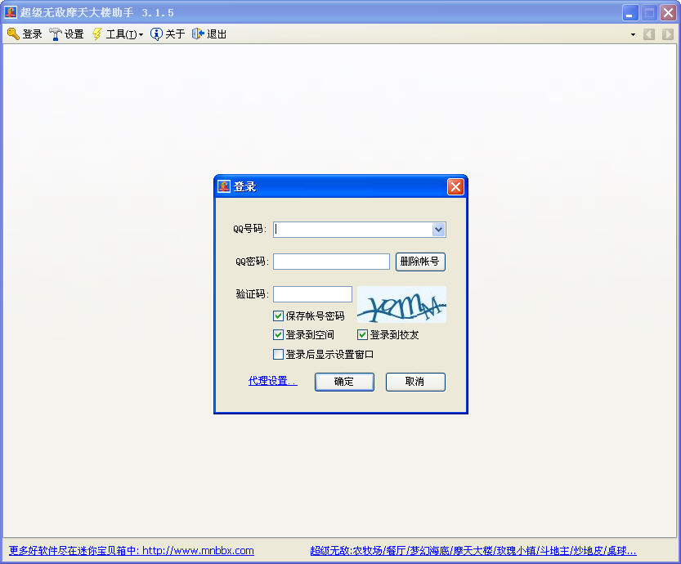681x564 pixels.
Task: Close the main application window
Action: 669,12
